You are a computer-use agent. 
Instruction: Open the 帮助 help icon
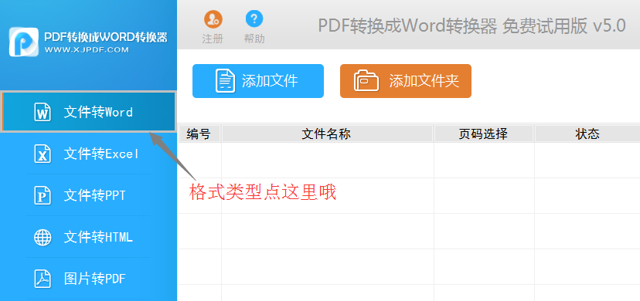(x=254, y=19)
